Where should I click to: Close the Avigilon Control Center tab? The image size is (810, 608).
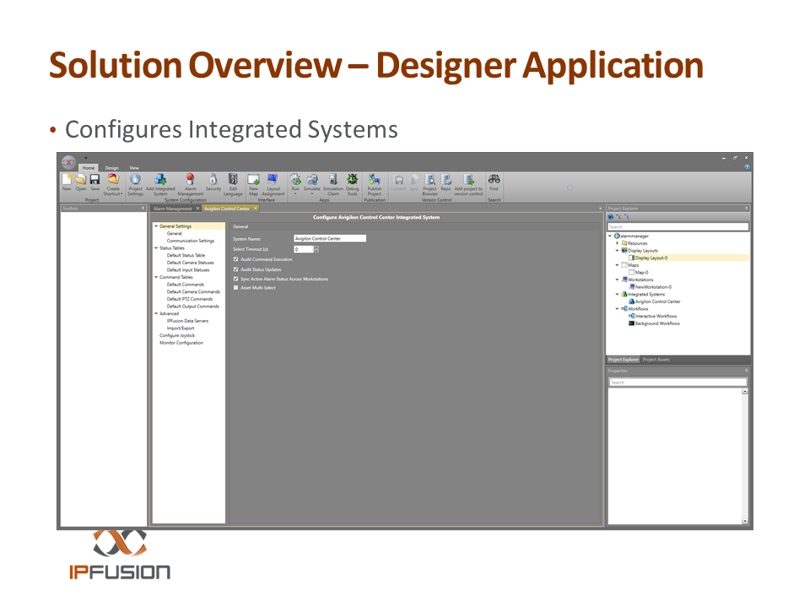[255, 209]
